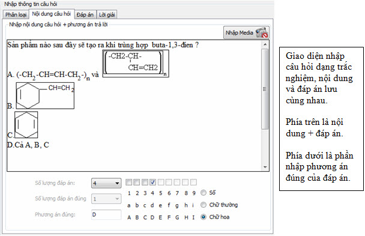This screenshot has height=236, width=365.
Task: Switch to the Phân loại tab
Action: coord(16,14)
